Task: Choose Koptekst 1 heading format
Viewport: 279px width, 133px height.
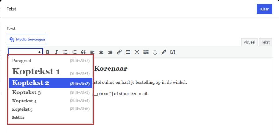Action: (x=51, y=71)
